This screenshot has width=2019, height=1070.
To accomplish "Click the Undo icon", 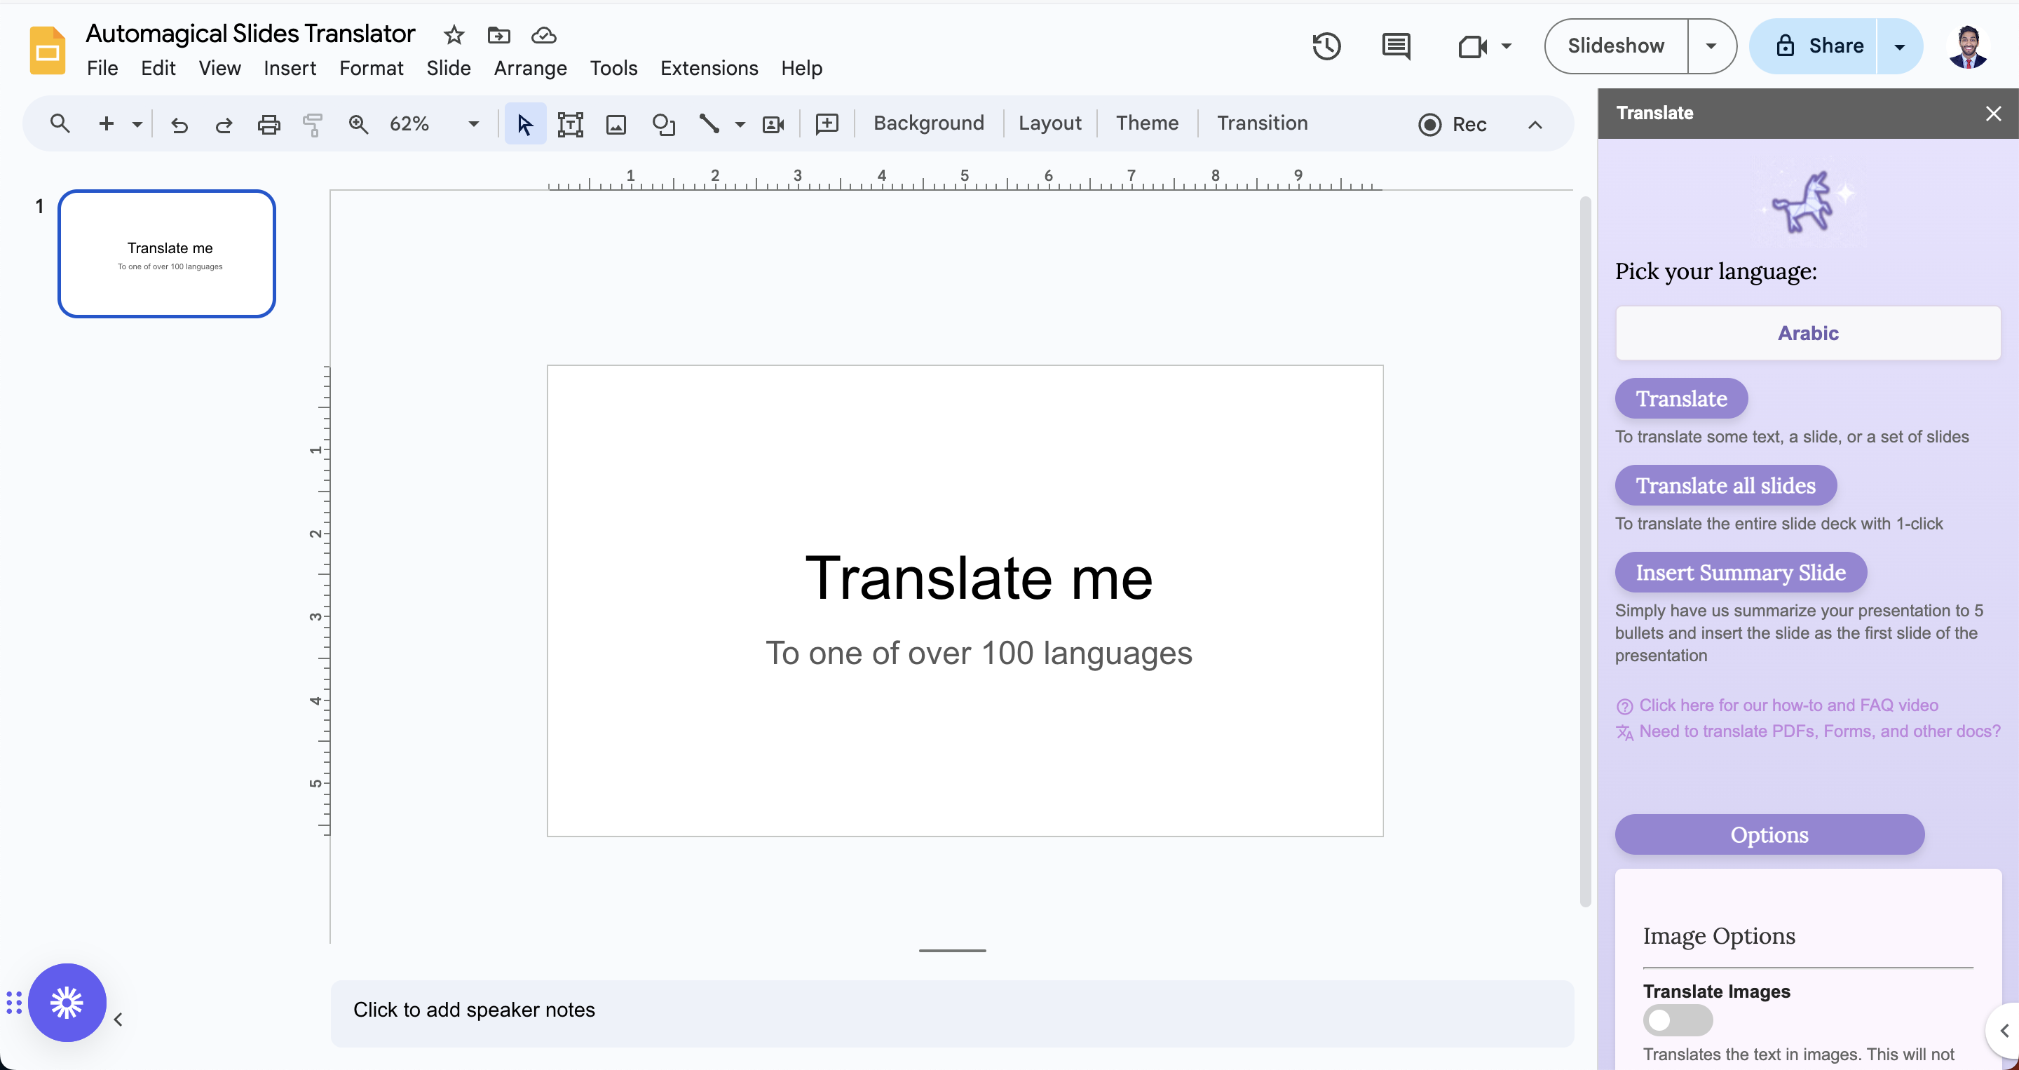I will coord(179,123).
